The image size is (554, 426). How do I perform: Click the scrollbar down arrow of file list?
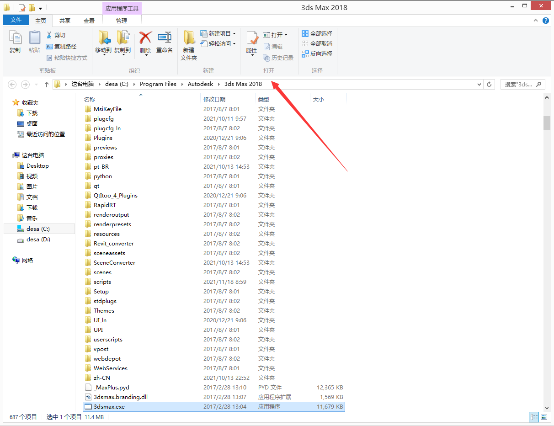[547, 407]
